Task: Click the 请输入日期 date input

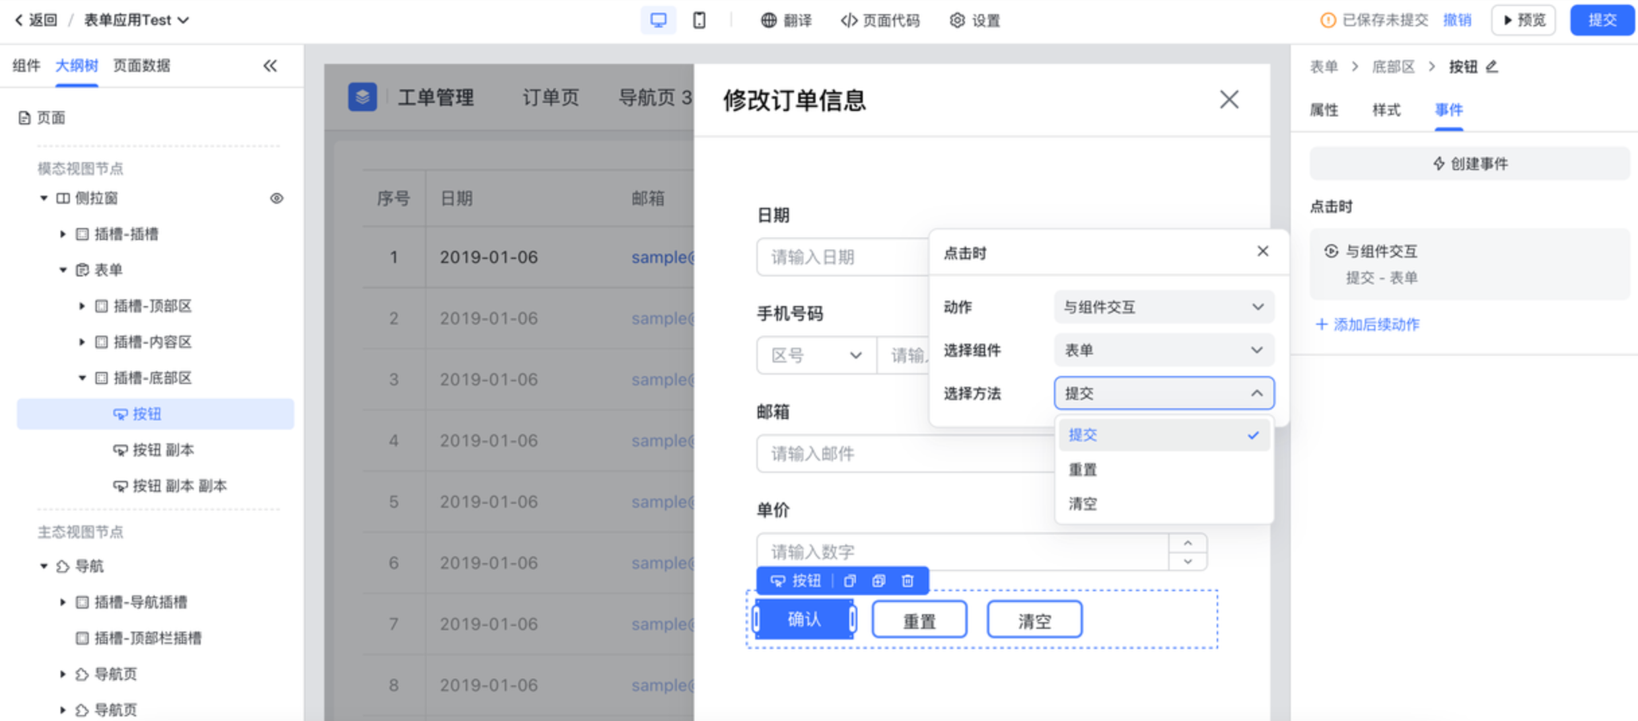Action: pos(843,257)
